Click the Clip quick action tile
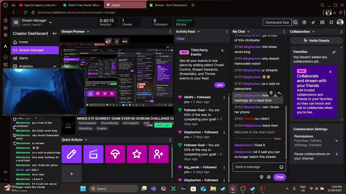The height and width of the screenshot is (194, 346). click(x=93, y=154)
